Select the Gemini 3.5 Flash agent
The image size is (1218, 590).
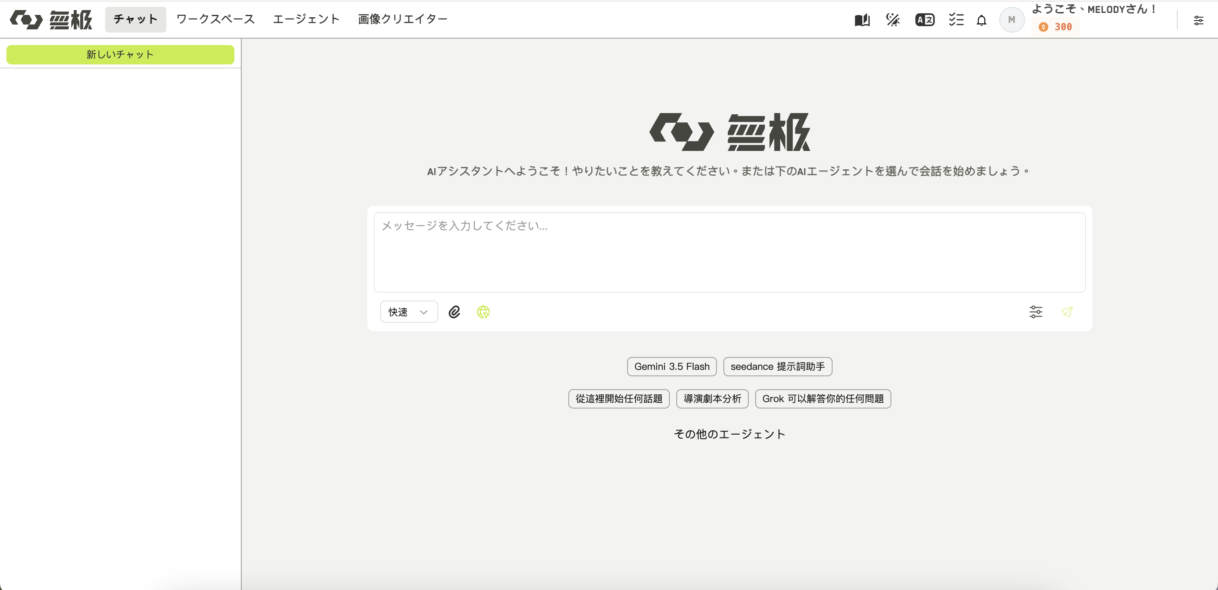(x=671, y=367)
